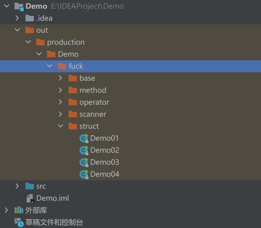Collapse the struct package
This screenshot has width=261, height=228.
[x=60, y=126]
